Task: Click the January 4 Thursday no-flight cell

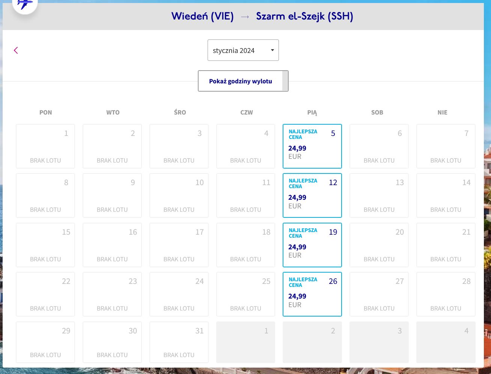Action: coord(246,146)
